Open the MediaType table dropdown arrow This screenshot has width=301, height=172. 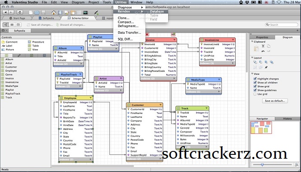click(x=219, y=80)
